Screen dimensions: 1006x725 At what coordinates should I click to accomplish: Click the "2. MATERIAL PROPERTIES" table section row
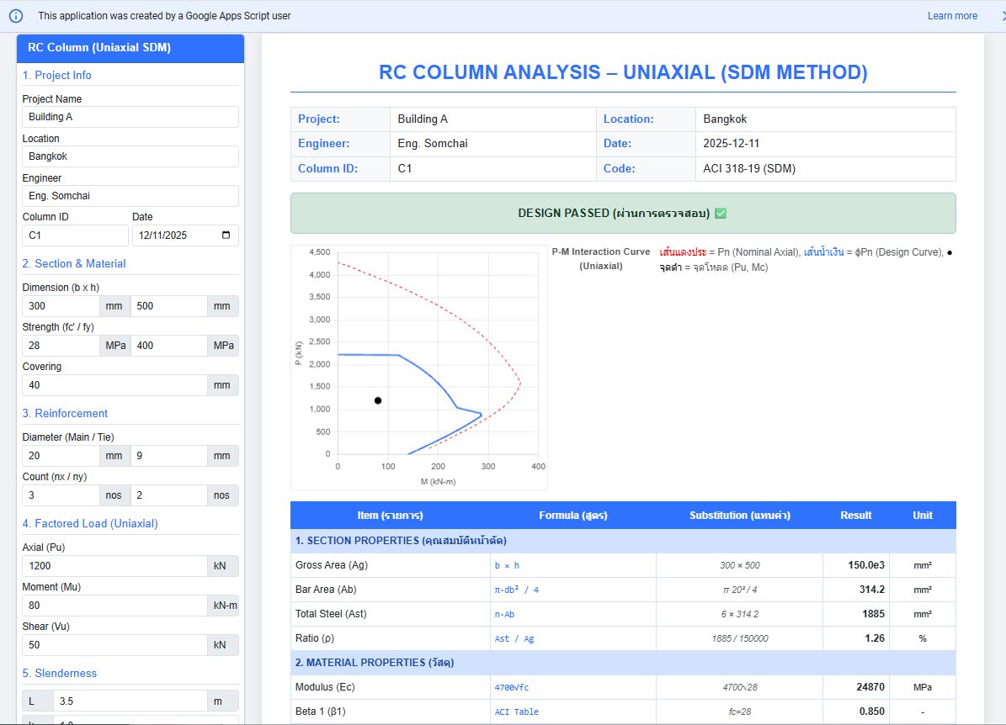[x=623, y=663]
